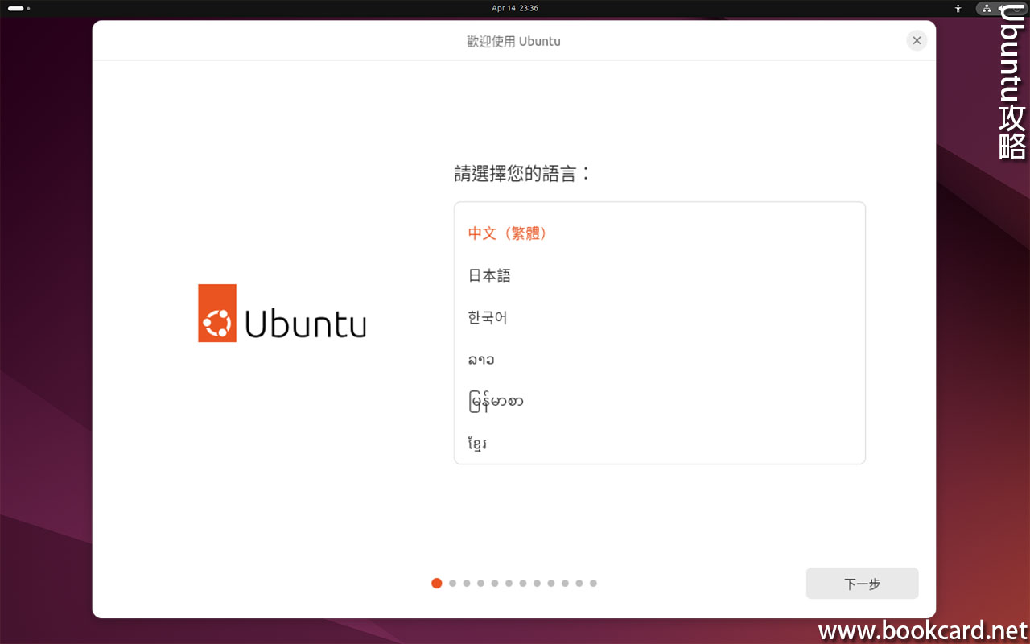The width and height of the screenshot is (1030, 644).
Task: Select the Khmer language entry ខ្មែរ
Action: point(477,443)
